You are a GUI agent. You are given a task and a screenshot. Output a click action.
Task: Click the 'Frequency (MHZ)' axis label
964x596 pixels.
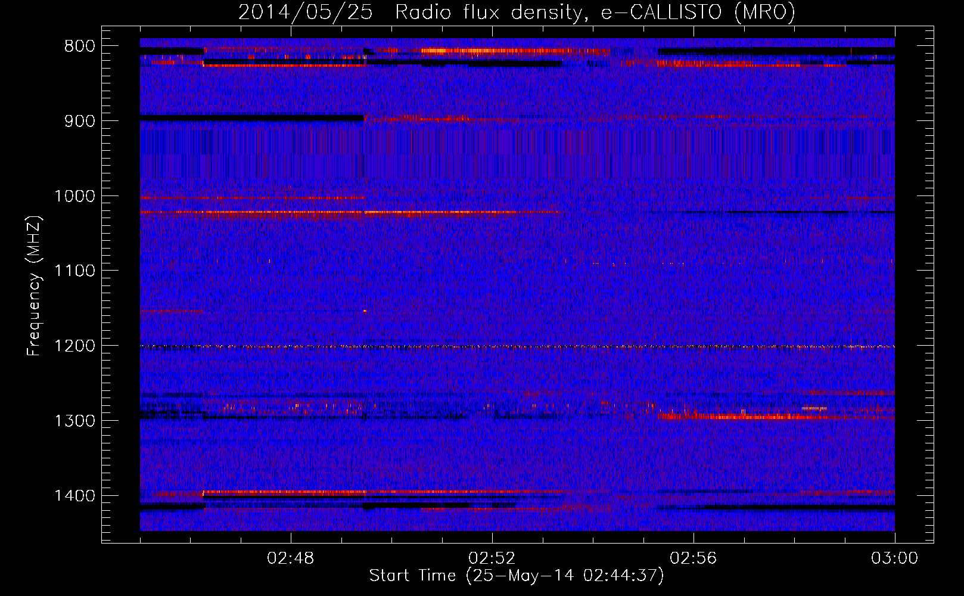point(35,285)
